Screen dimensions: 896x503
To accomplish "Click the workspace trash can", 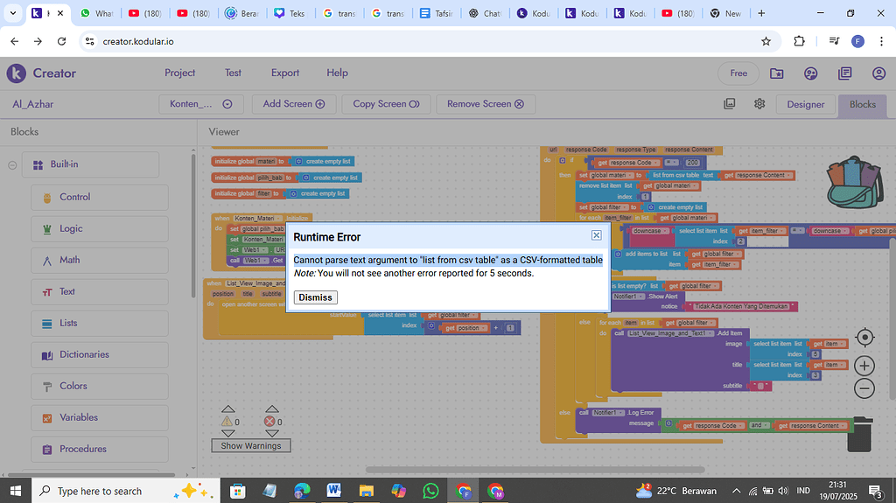I will pyautogui.click(x=862, y=434).
